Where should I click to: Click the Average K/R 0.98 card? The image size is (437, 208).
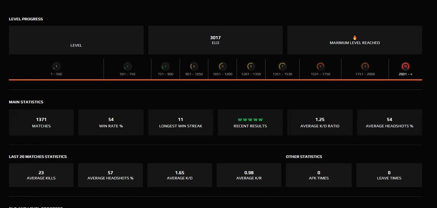tap(249, 175)
